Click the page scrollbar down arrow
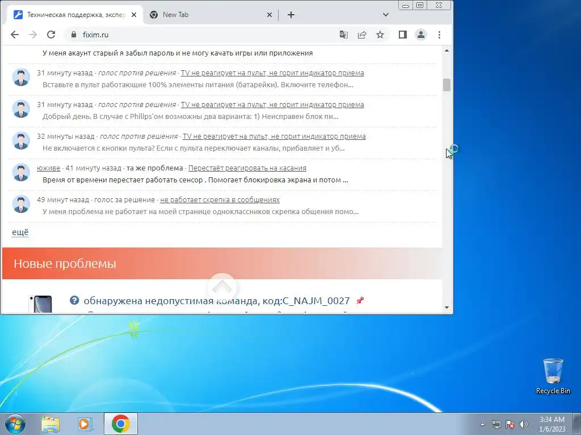 tap(447, 308)
